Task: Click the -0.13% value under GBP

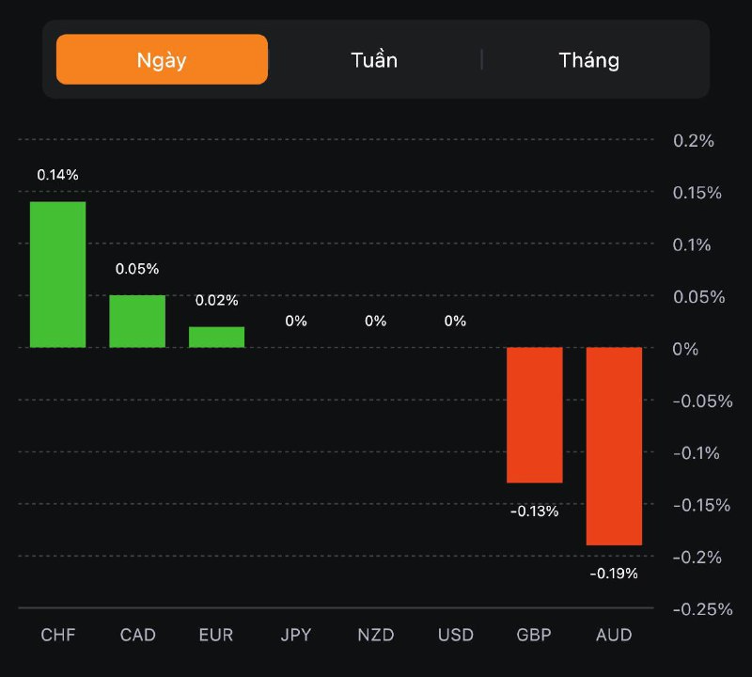Action: (535, 512)
